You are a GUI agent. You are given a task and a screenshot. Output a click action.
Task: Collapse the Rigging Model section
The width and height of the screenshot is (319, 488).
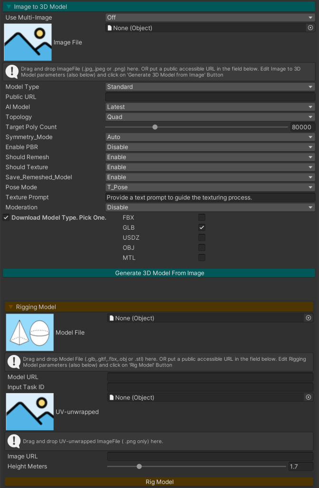(11, 307)
